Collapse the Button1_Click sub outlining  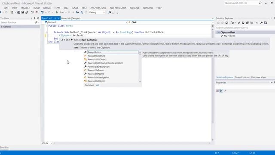[47, 32]
